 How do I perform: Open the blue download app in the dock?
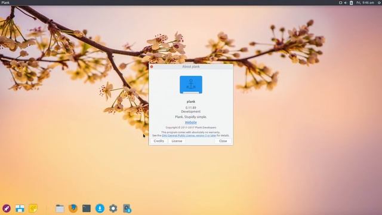coord(100,208)
